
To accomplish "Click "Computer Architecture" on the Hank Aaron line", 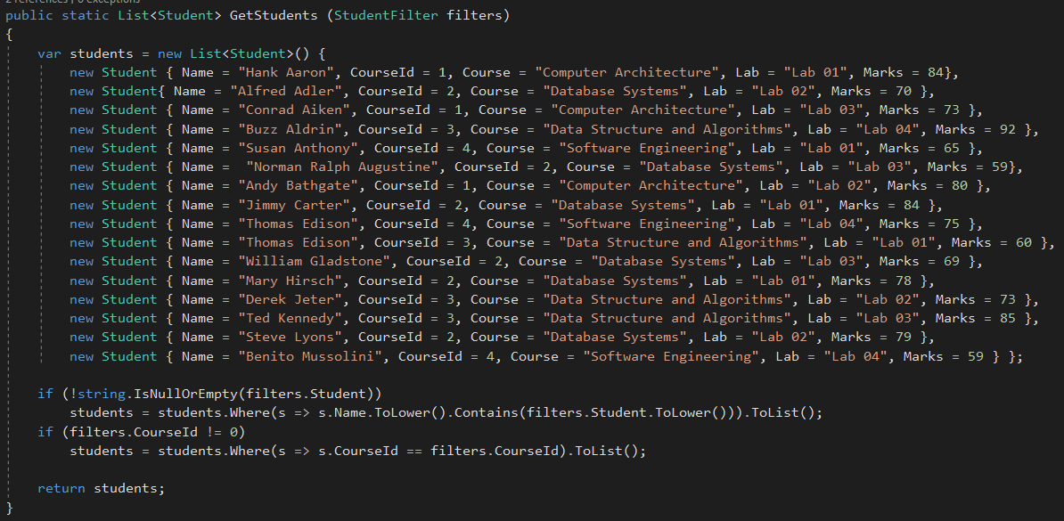I will [627, 72].
